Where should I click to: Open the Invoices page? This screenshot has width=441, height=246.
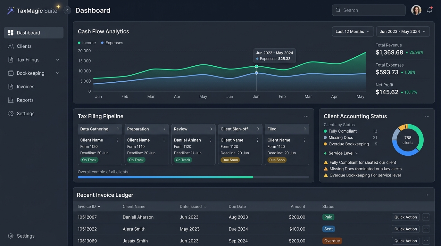pyautogui.click(x=34, y=86)
